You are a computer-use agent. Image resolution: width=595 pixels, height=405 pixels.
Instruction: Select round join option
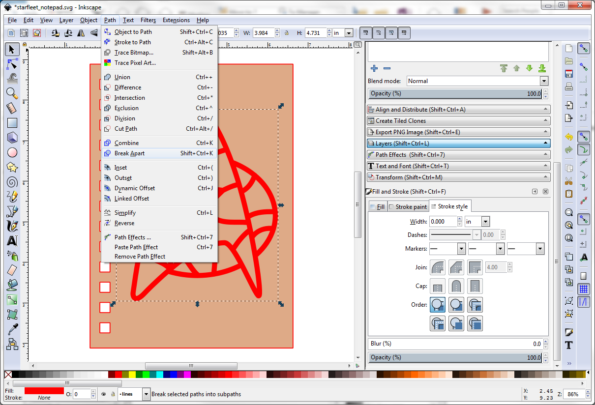[438, 267]
